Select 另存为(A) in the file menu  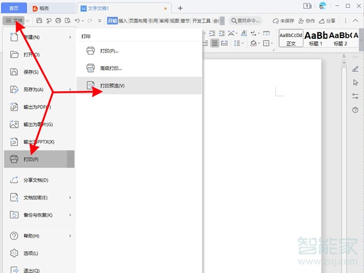click(x=39, y=89)
